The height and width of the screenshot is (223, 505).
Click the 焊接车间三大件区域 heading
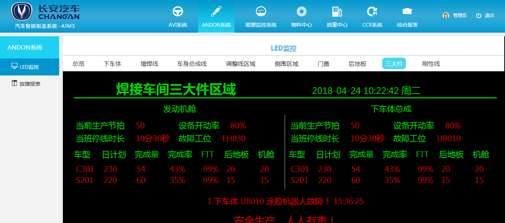point(176,89)
